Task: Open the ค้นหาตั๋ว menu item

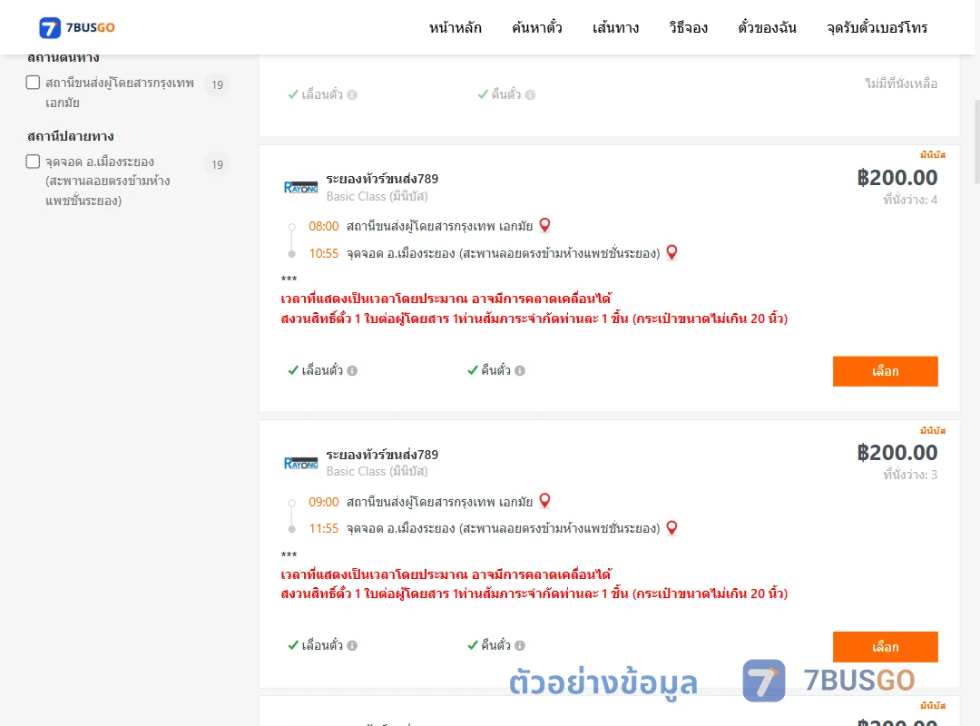Action: coord(537,27)
